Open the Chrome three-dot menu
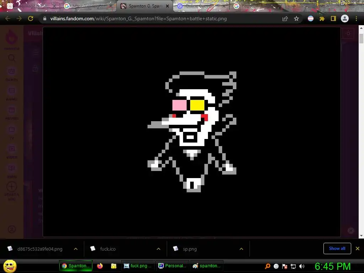364x273 pixels. tap(356, 18)
